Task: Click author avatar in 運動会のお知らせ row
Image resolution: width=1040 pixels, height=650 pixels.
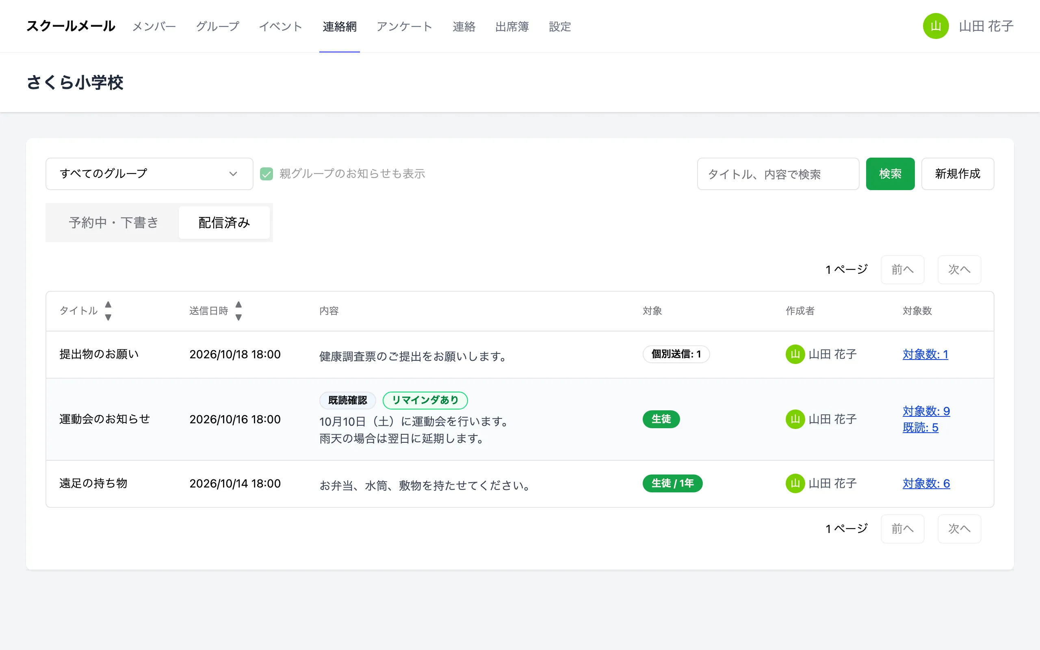Action: pos(795,419)
